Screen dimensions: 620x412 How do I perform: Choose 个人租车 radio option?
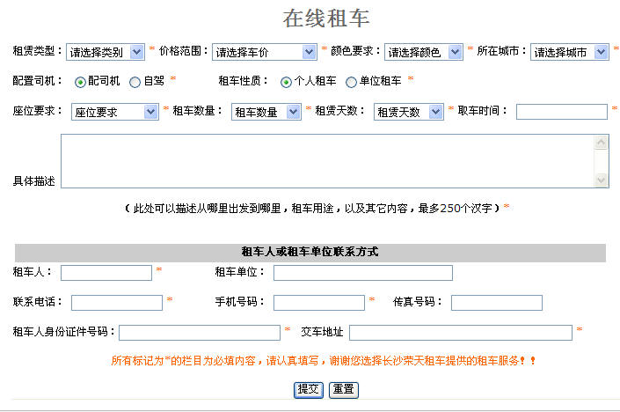[286, 82]
